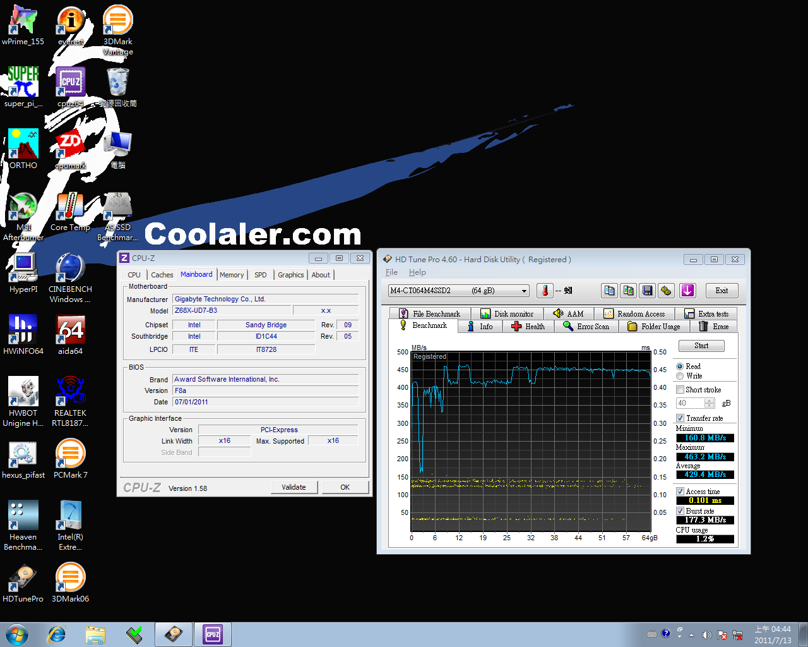Open the Erase tab in HD Tune
Image resolution: width=808 pixels, height=647 pixels.
(x=714, y=327)
